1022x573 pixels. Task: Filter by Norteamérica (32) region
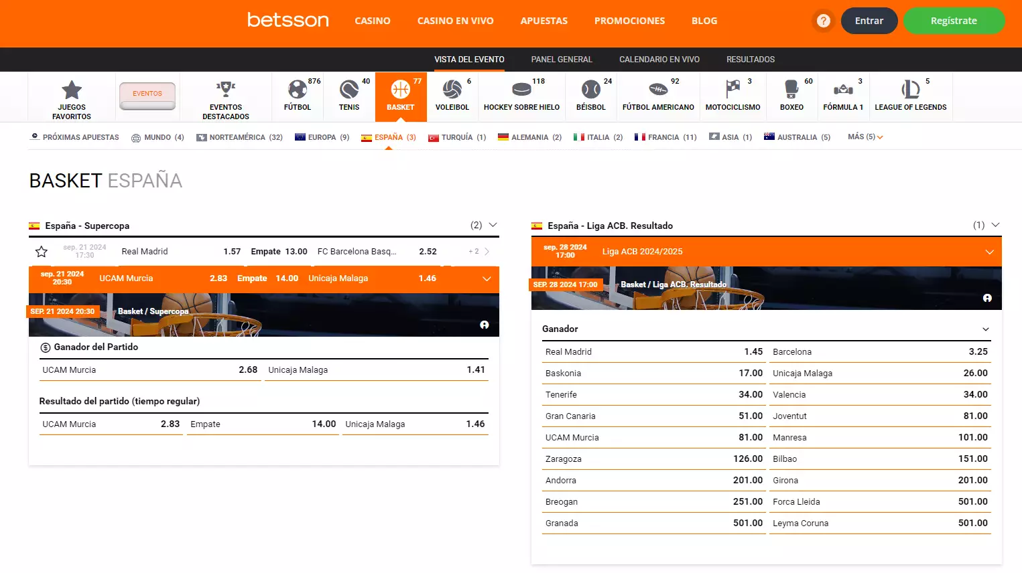(239, 137)
